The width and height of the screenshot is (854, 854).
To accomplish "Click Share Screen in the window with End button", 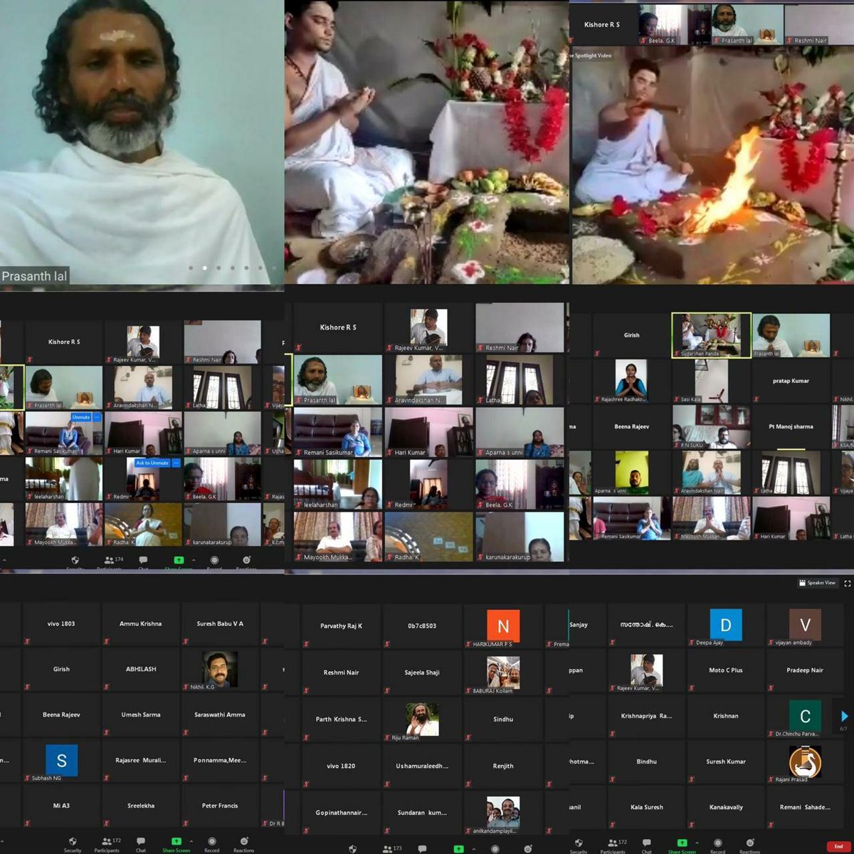I will point(682,845).
